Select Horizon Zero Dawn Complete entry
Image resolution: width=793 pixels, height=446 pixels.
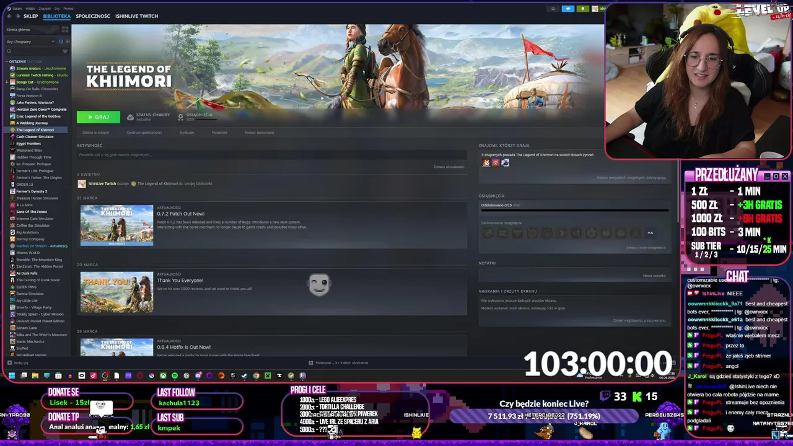point(38,109)
